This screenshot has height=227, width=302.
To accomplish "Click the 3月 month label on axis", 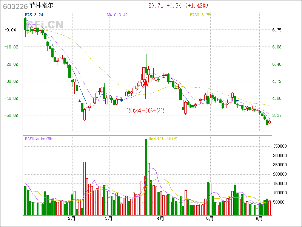I will [108, 219].
